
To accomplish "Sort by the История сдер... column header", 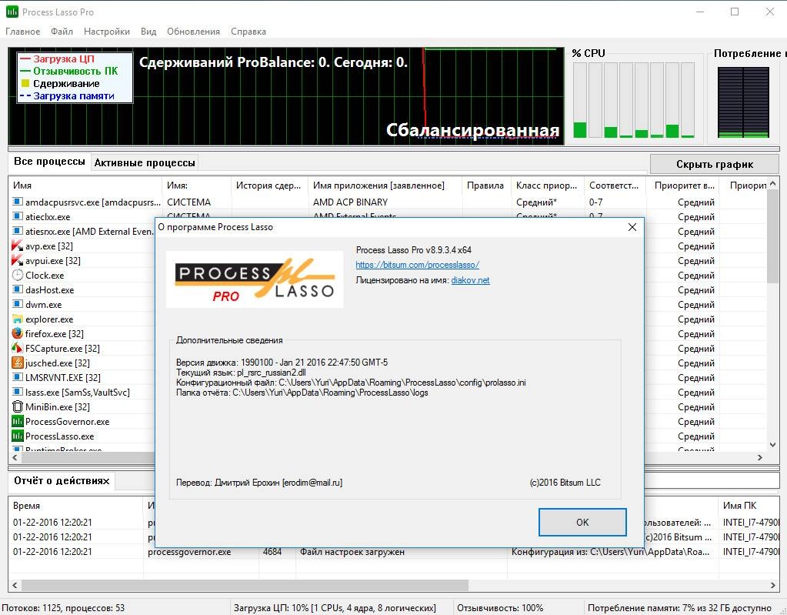I will click(269, 186).
